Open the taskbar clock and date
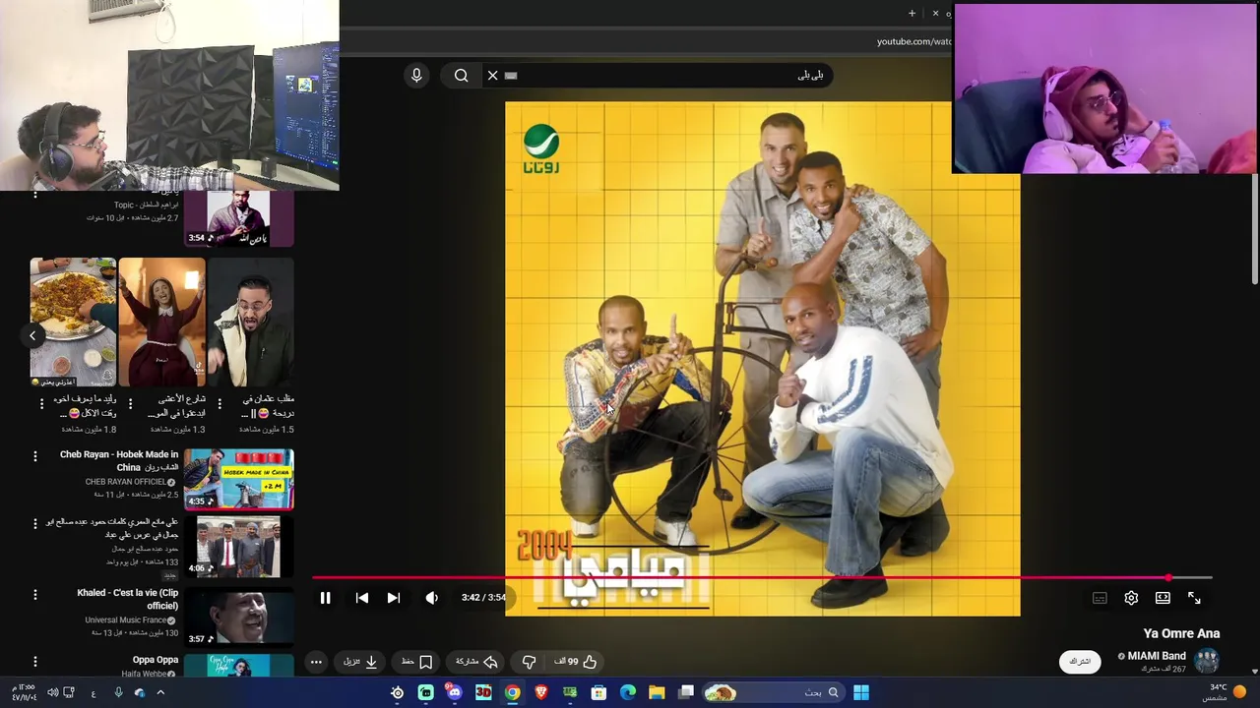1260x708 pixels. [x=24, y=692]
